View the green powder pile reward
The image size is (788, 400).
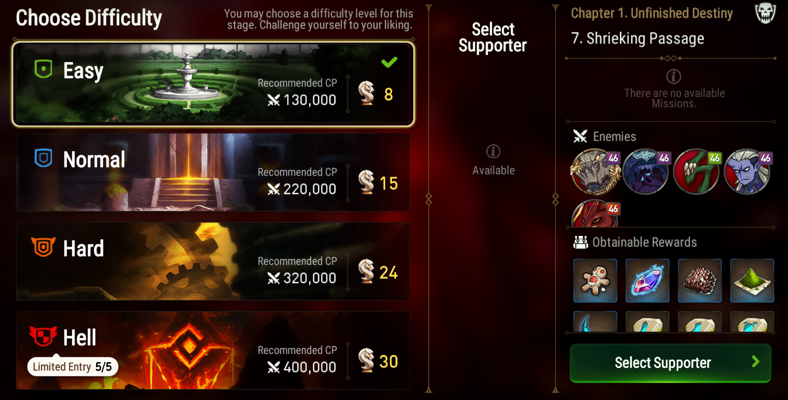[x=752, y=281]
